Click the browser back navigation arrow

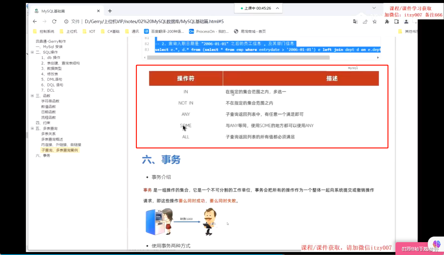pyautogui.click(x=35, y=21)
